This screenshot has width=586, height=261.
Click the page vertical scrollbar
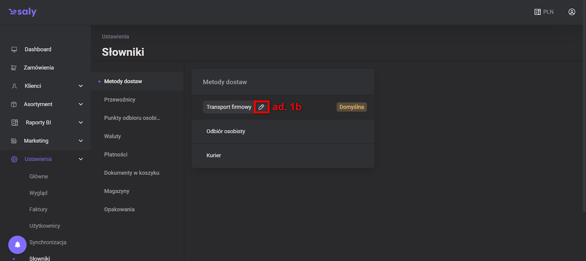point(584,110)
